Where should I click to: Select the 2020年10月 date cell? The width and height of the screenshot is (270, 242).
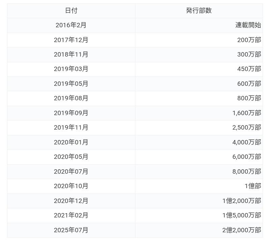[x=71, y=186]
